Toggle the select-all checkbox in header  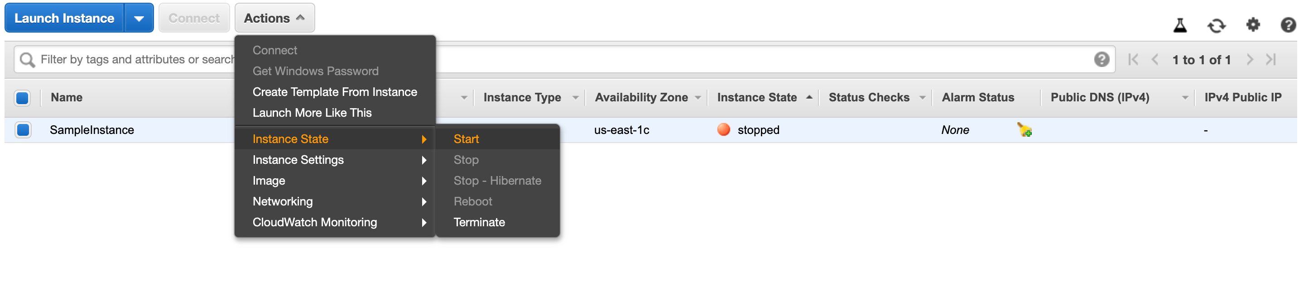23,98
